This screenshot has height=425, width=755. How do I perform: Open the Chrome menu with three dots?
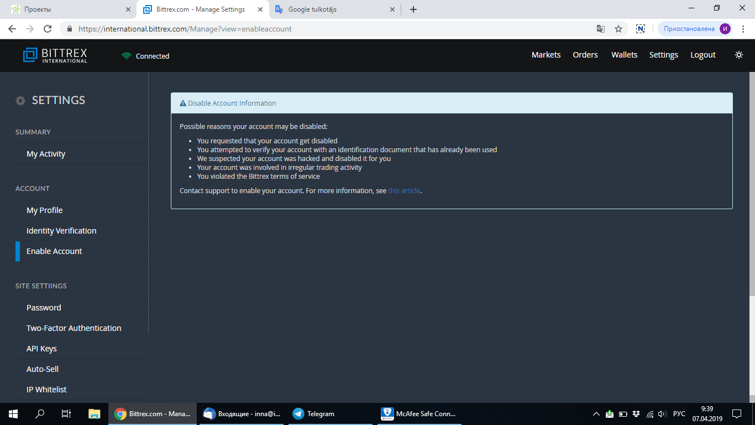(x=744, y=29)
